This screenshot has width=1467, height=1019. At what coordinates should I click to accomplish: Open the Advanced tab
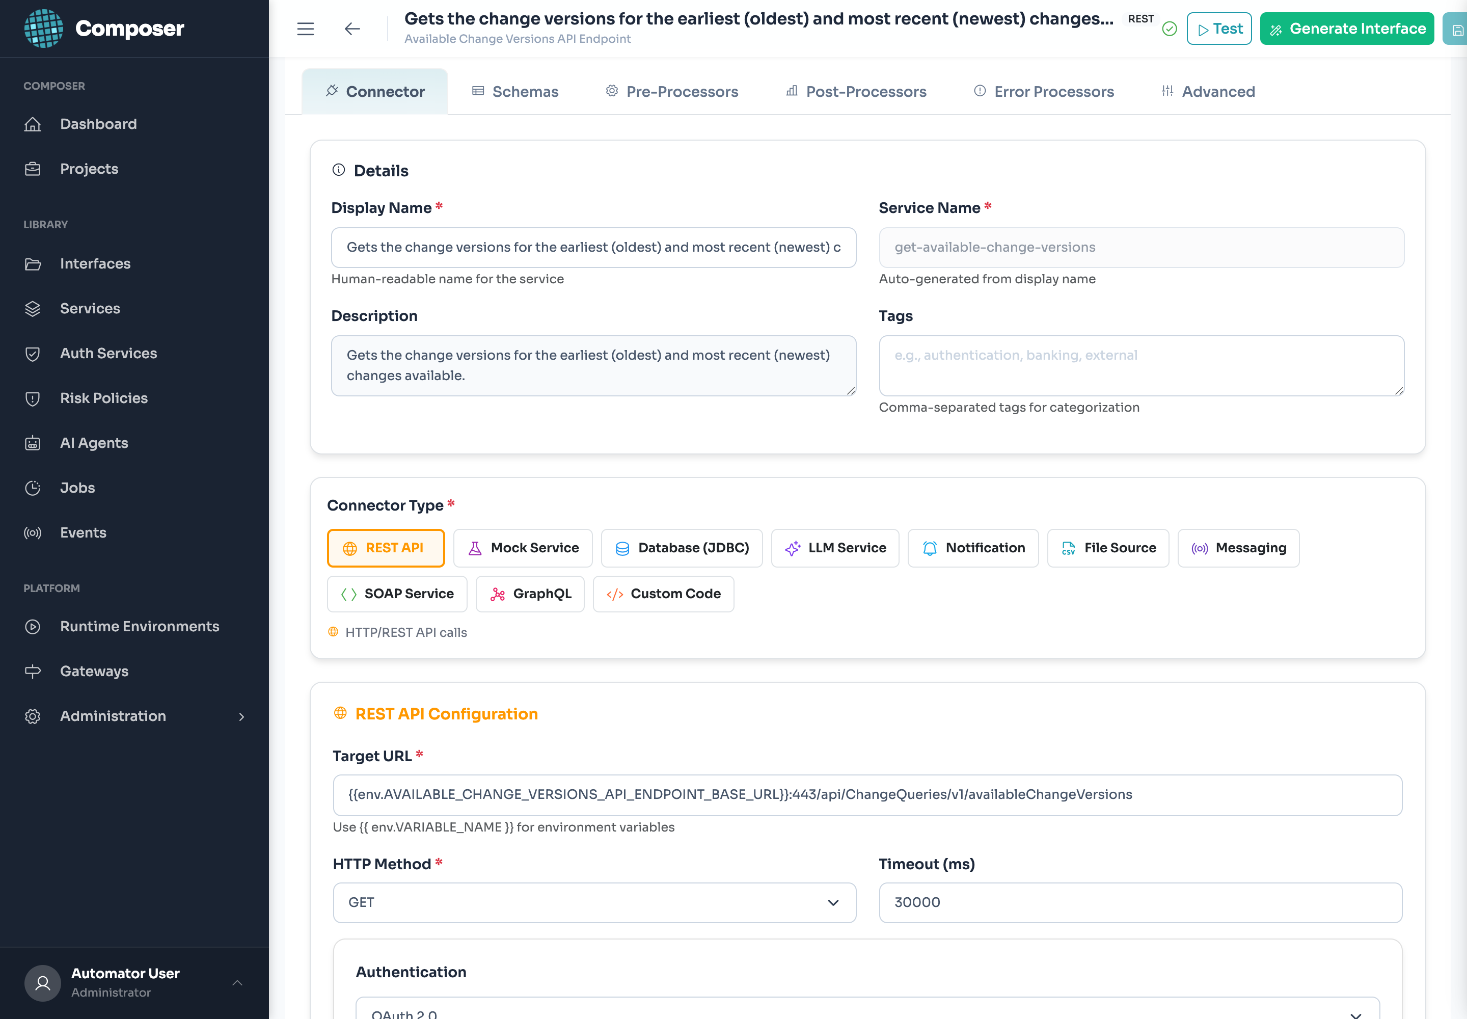coord(1208,91)
